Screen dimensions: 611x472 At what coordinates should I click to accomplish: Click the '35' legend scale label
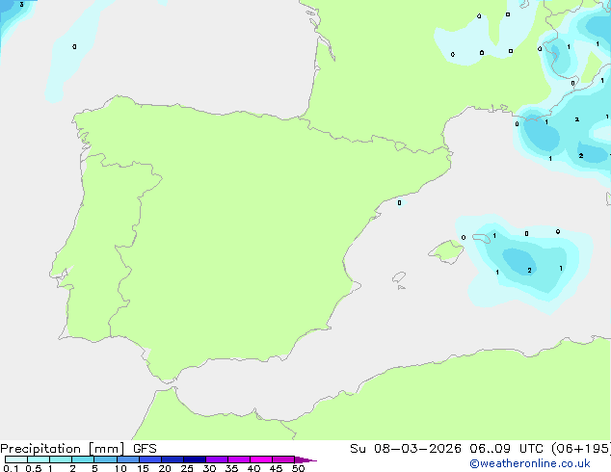coord(231,468)
